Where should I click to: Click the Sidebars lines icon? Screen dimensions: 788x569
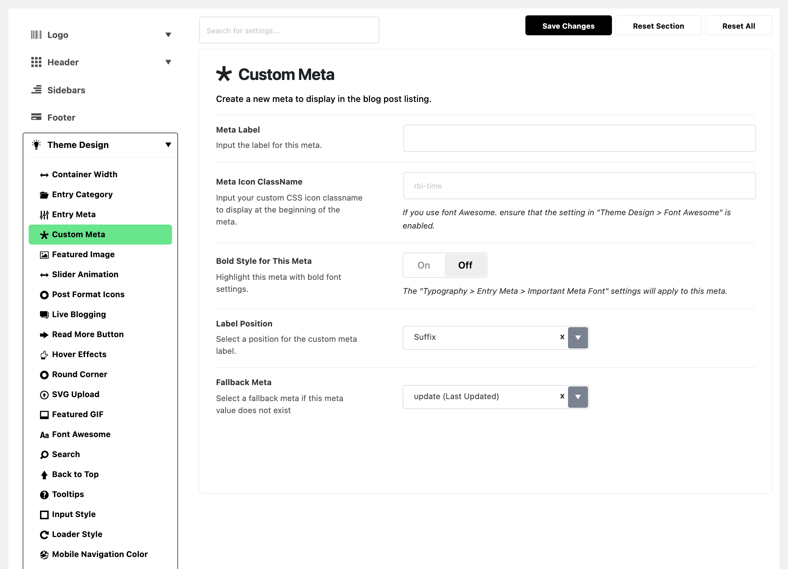click(36, 90)
